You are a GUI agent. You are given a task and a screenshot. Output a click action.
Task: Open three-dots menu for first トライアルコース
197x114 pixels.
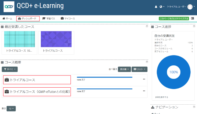[x=144, y=79]
